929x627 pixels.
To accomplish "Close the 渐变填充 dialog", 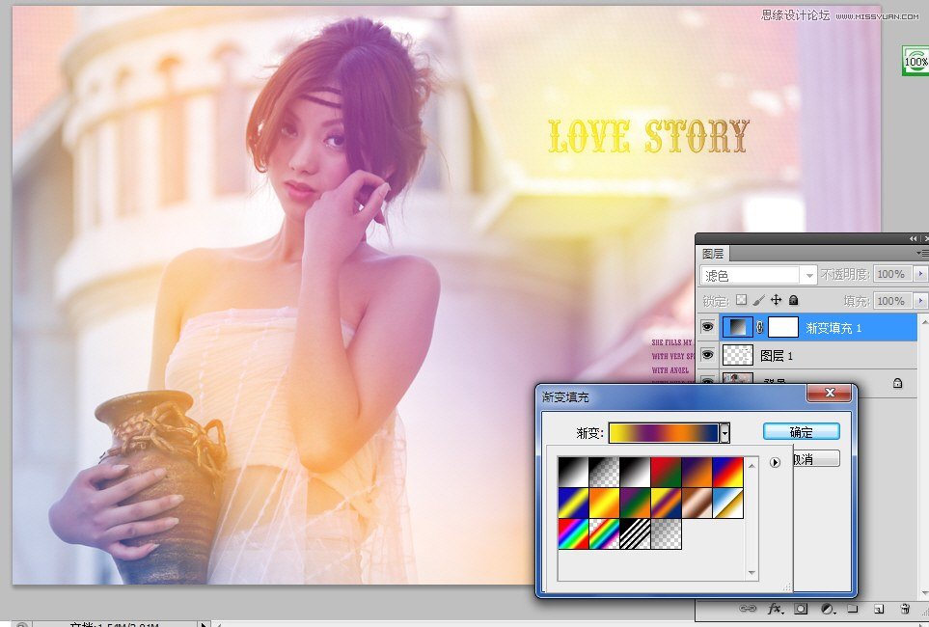I will pyautogui.click(x=830, y=393).
